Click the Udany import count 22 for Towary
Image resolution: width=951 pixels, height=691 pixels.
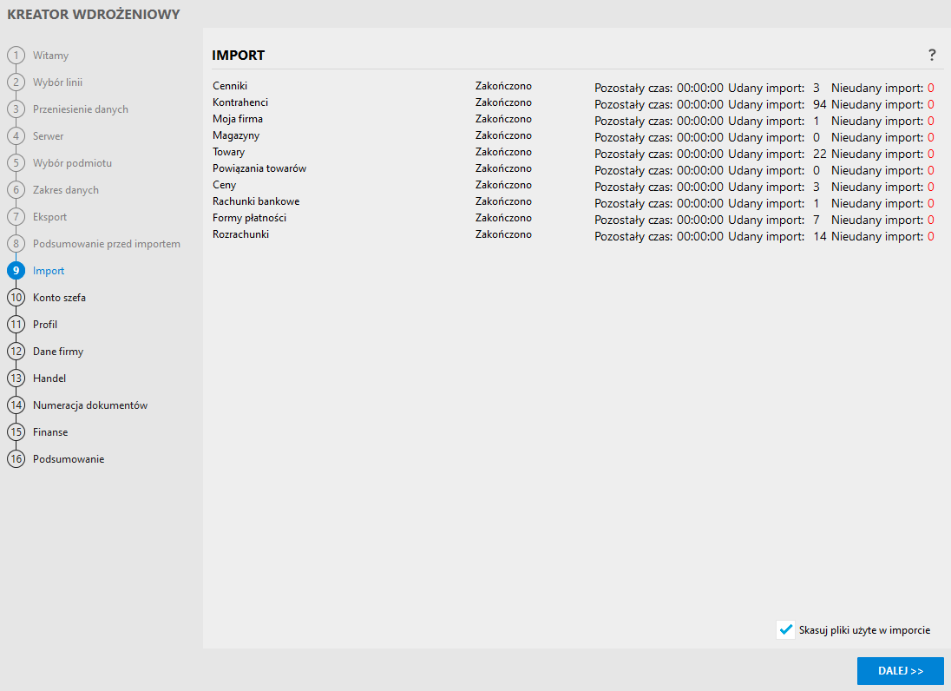coord(819,155)
